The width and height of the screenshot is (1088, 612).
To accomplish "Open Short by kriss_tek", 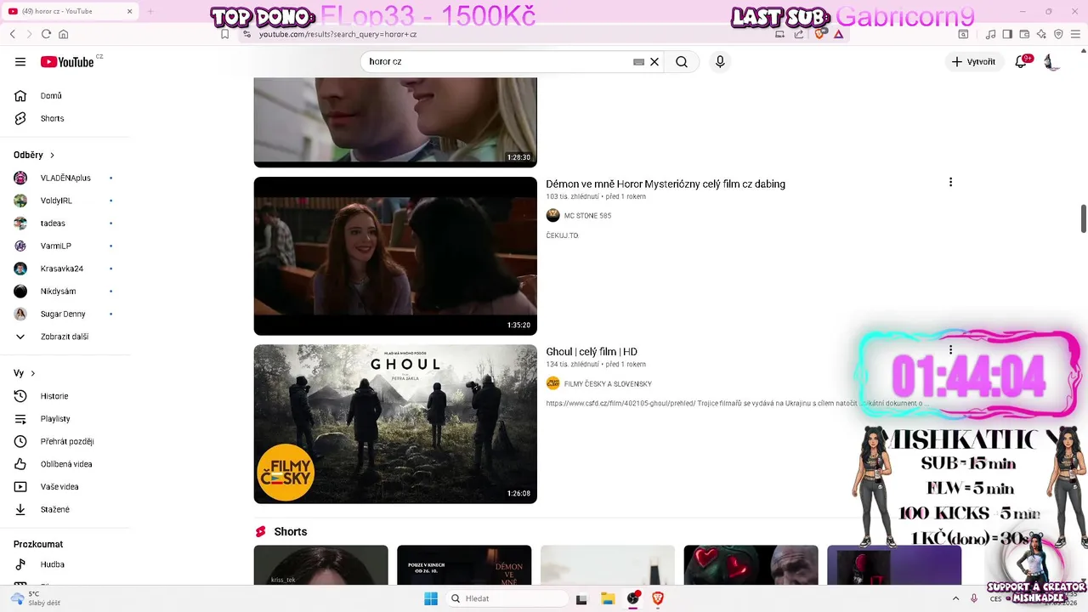I will 321,565.
